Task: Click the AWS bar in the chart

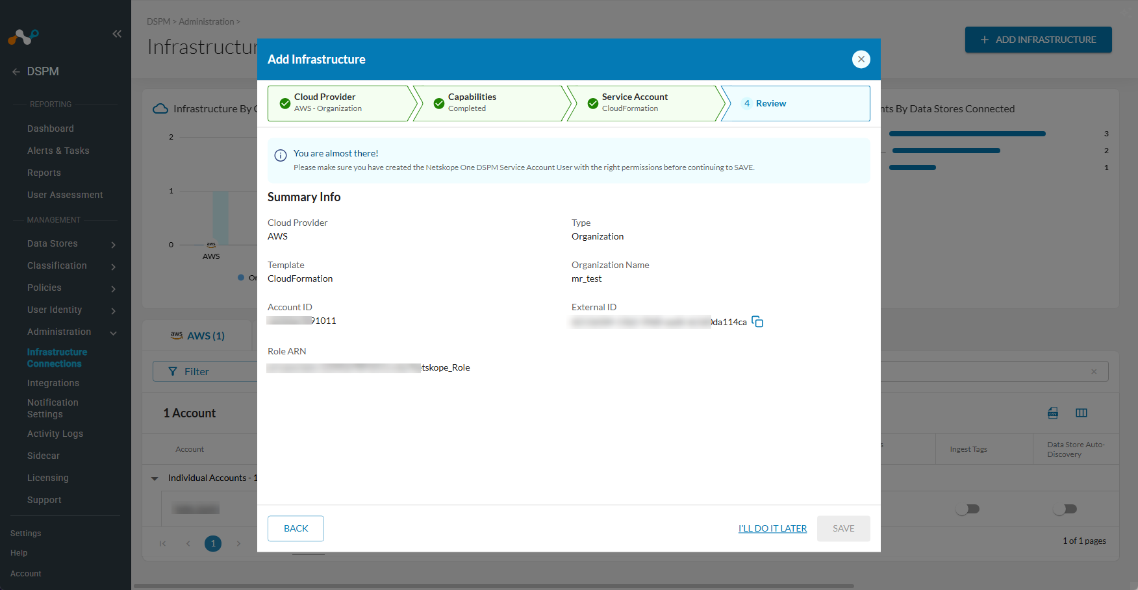Action: [x=220, y=218]
